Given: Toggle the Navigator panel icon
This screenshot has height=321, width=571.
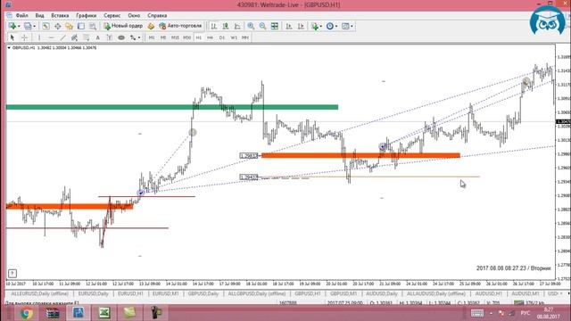Looking at the screenshot, I should pyautogui.click(x=70, y=26).
